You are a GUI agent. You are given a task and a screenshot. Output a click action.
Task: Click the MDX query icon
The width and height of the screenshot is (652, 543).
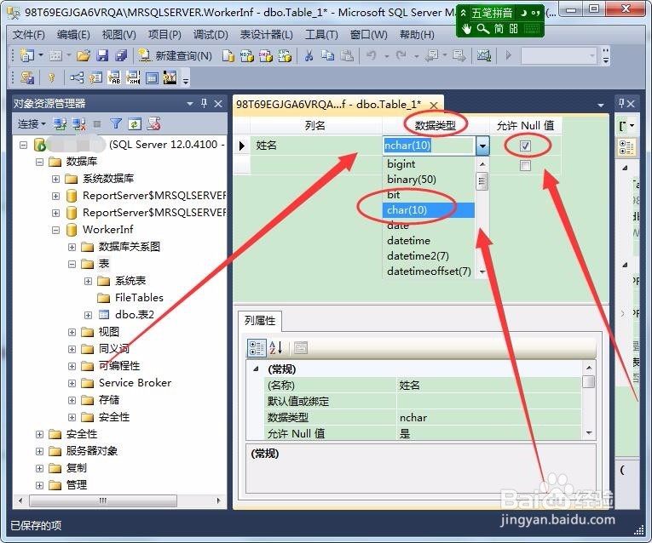246,55
